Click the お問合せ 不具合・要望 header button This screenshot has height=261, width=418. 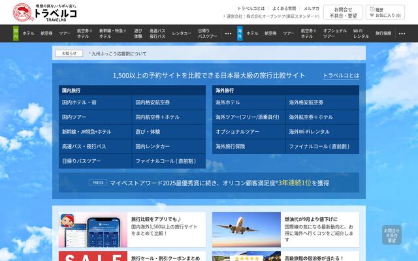[343, 12]
